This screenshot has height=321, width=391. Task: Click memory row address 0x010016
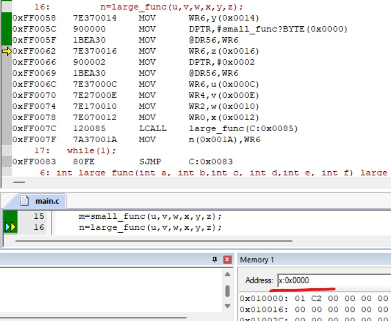pos(264,309)
